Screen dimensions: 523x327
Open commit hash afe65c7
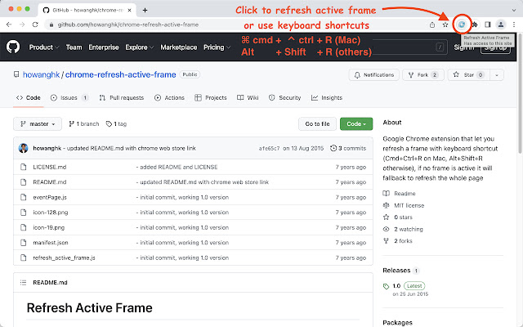(x=269, y=149)
